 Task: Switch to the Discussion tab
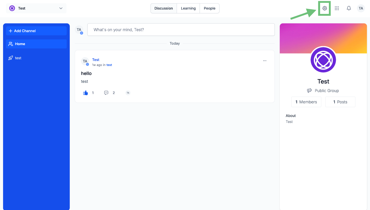164,8
